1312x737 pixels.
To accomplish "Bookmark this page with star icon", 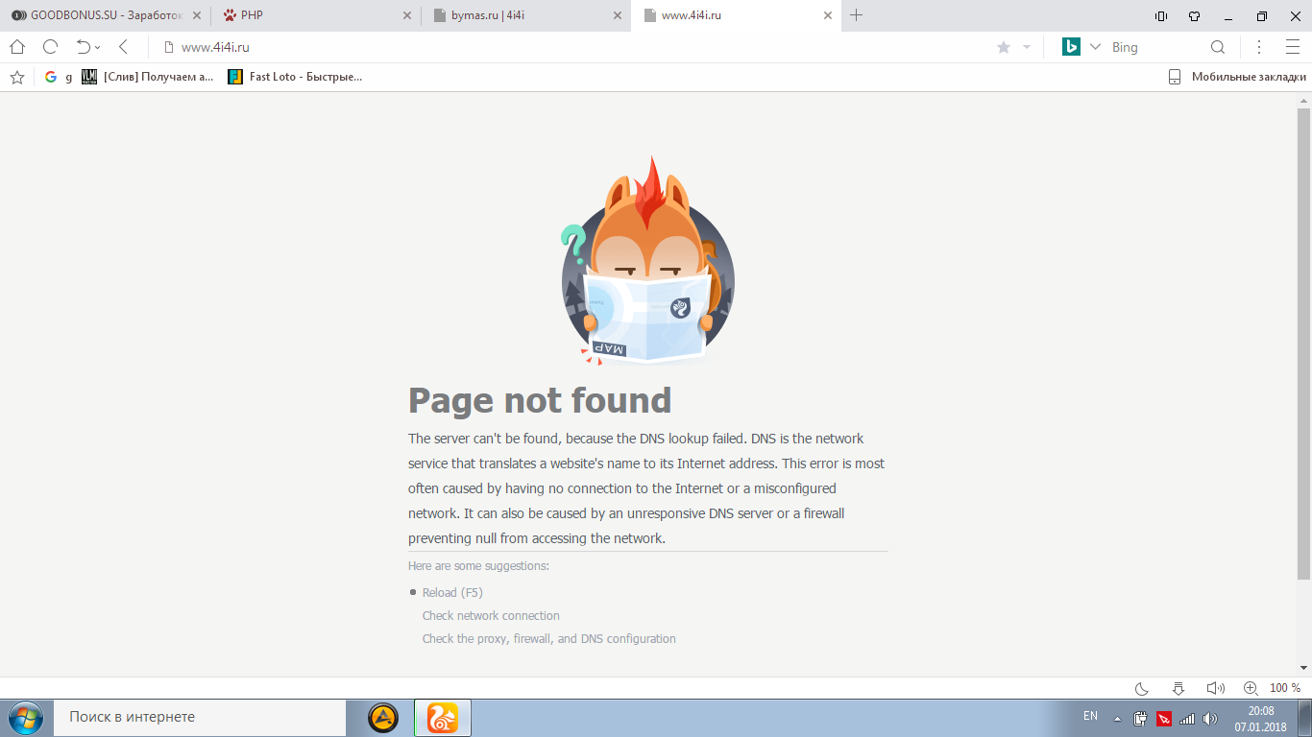I will click(1004, 47).
